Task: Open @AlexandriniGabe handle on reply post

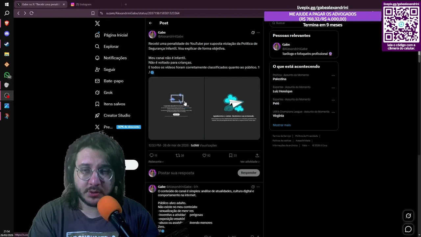Action: (179, 187)
